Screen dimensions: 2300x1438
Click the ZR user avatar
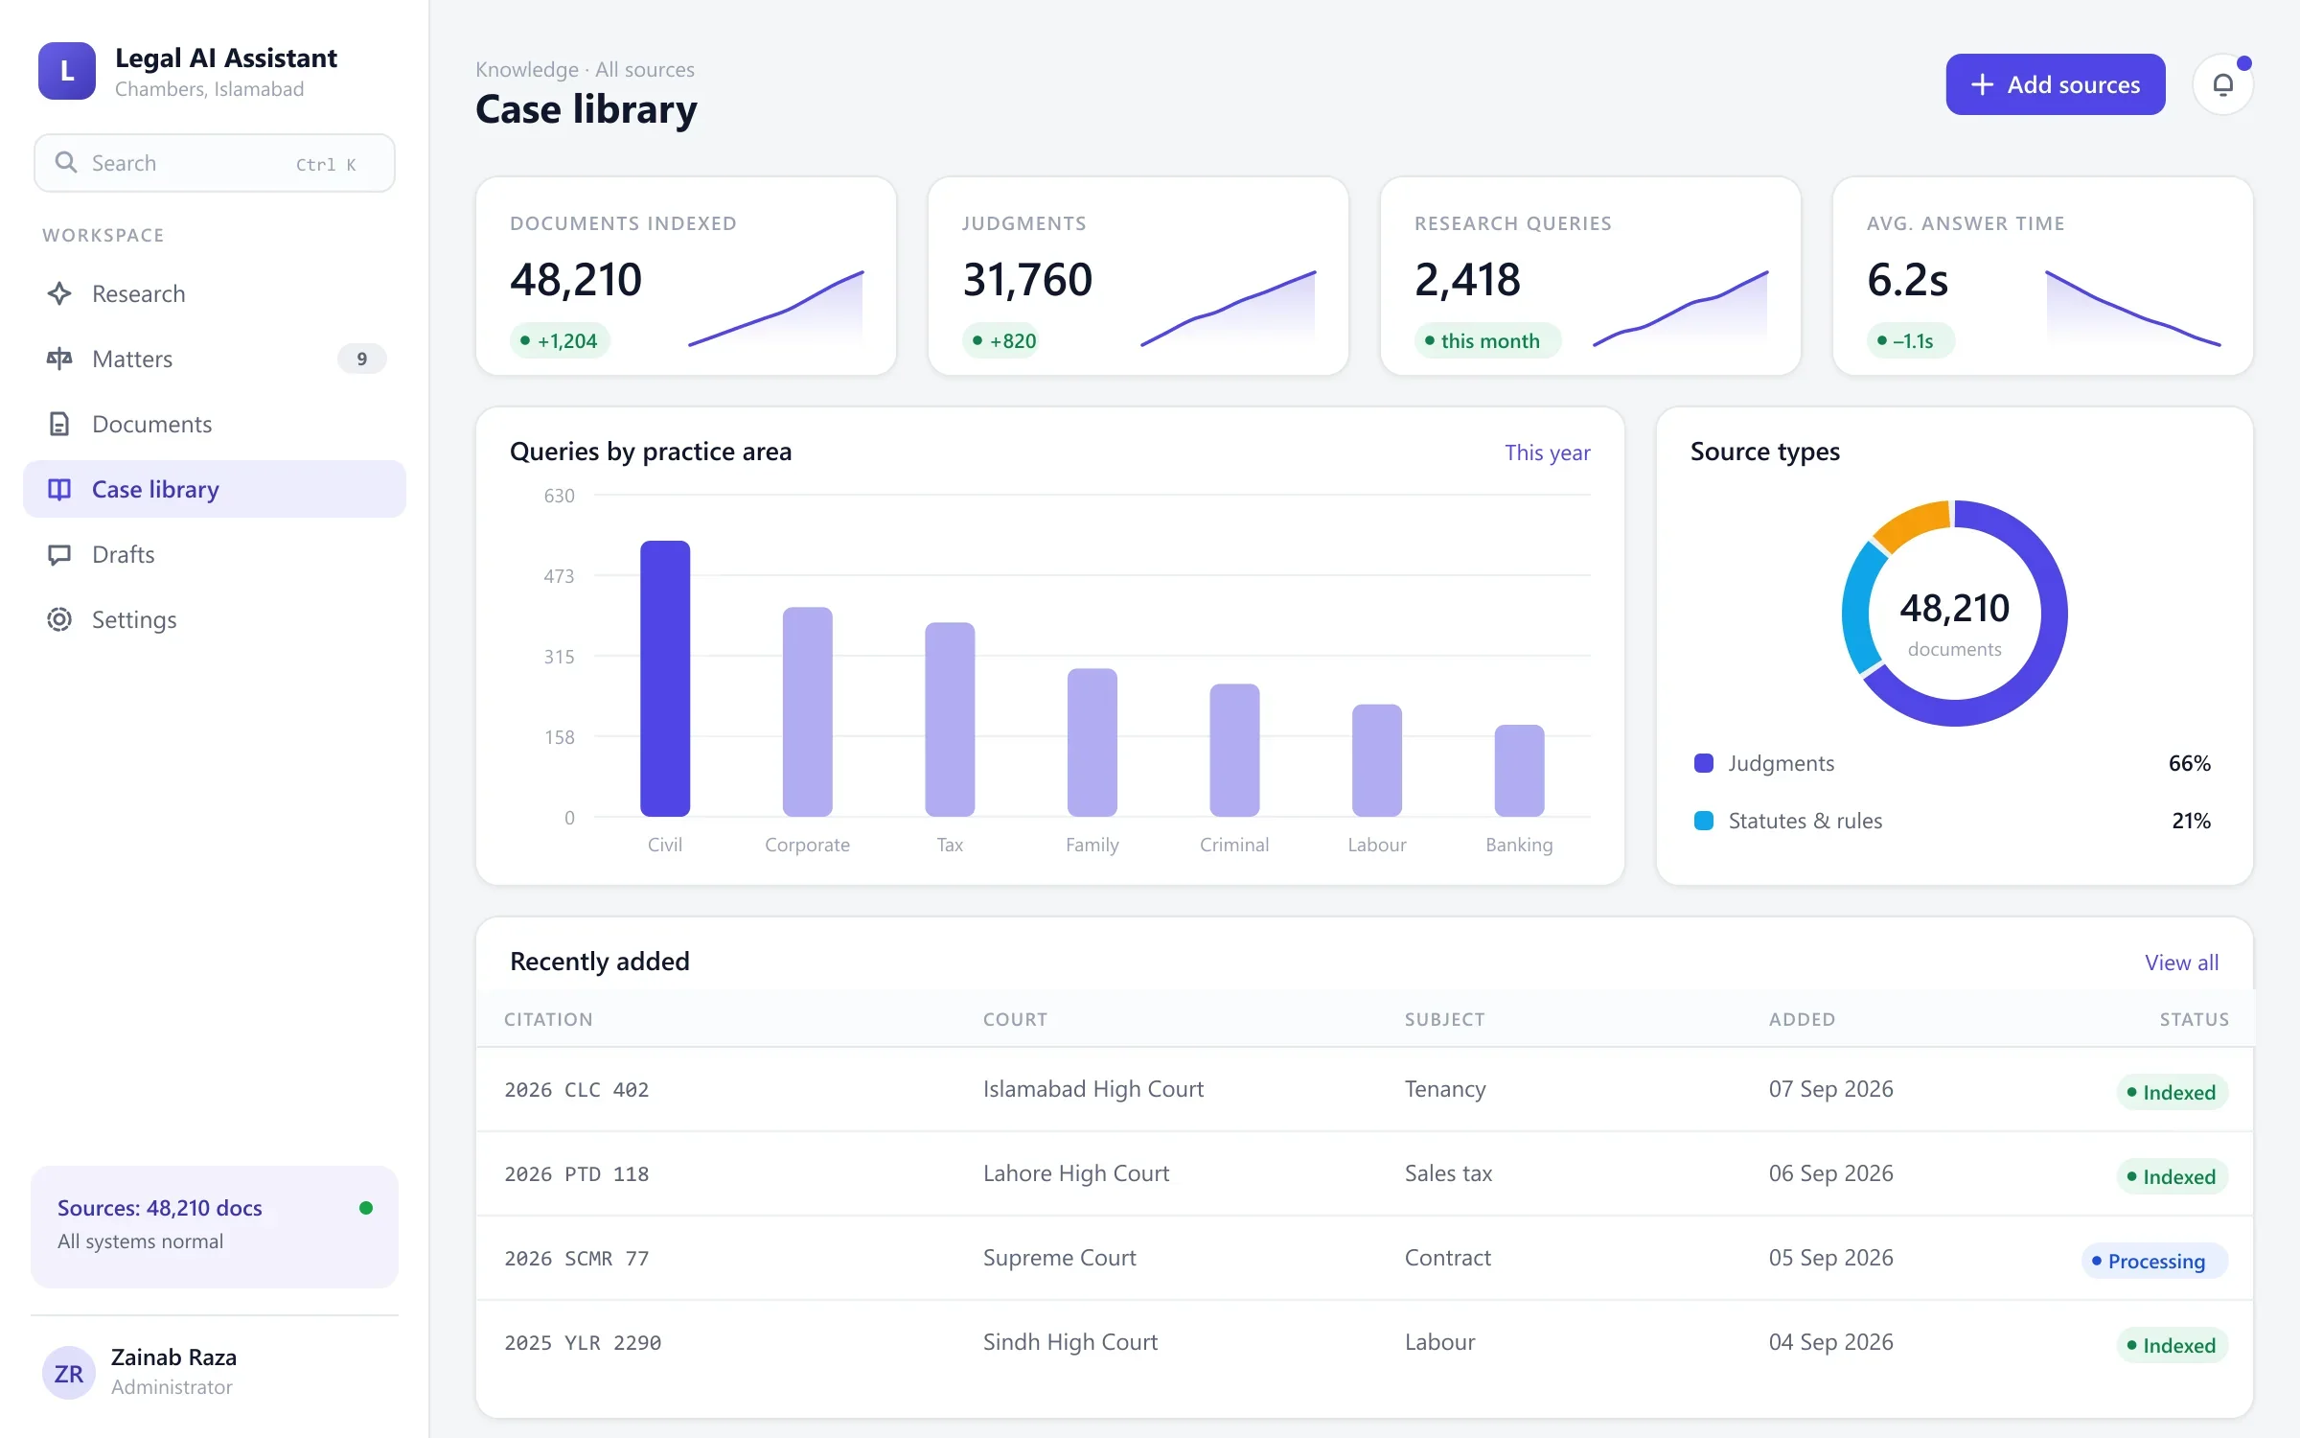pos(68,1373)
